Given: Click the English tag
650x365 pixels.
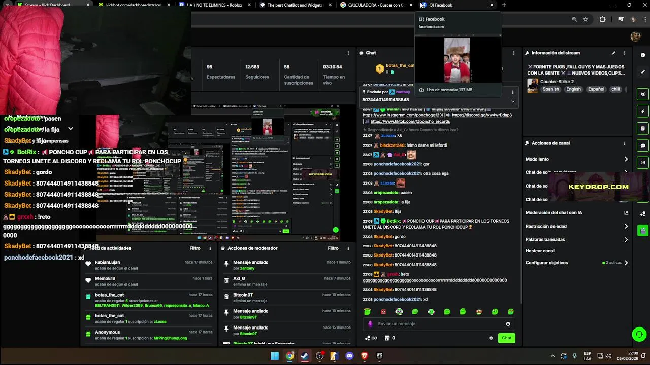Looking at the screenshot, I should pos(573,89).
